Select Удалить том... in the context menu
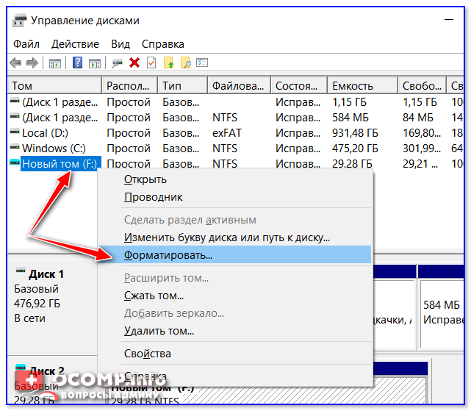471x411 pixels. pos(235,331)
